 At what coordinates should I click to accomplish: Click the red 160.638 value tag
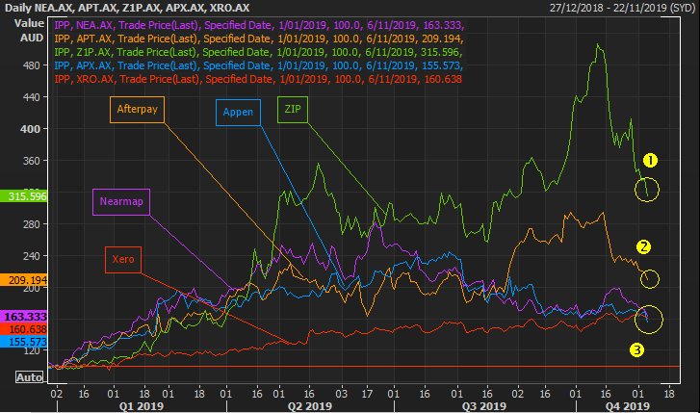[24, 329]
